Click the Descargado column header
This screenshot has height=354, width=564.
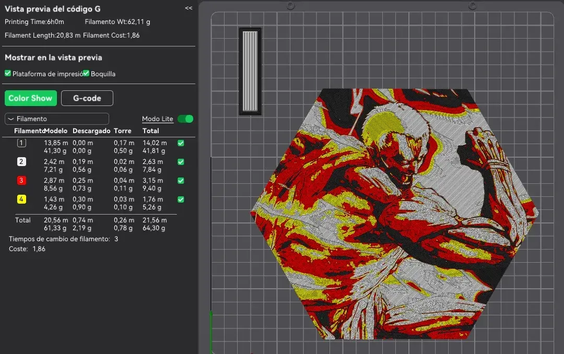(91, 131)
